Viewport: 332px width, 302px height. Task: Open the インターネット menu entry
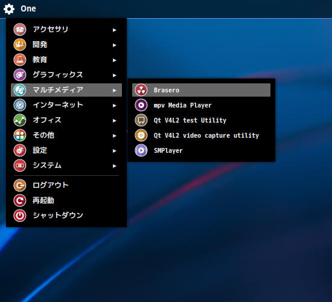(66, 105)
